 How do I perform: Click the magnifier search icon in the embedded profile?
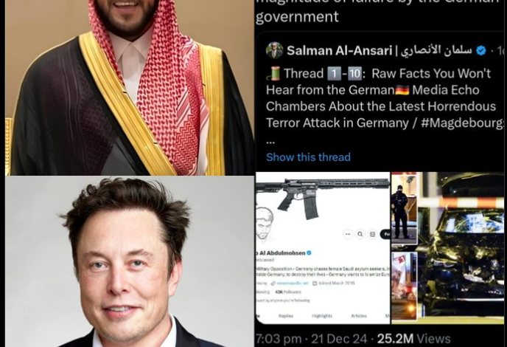click(x=360, y=234)
